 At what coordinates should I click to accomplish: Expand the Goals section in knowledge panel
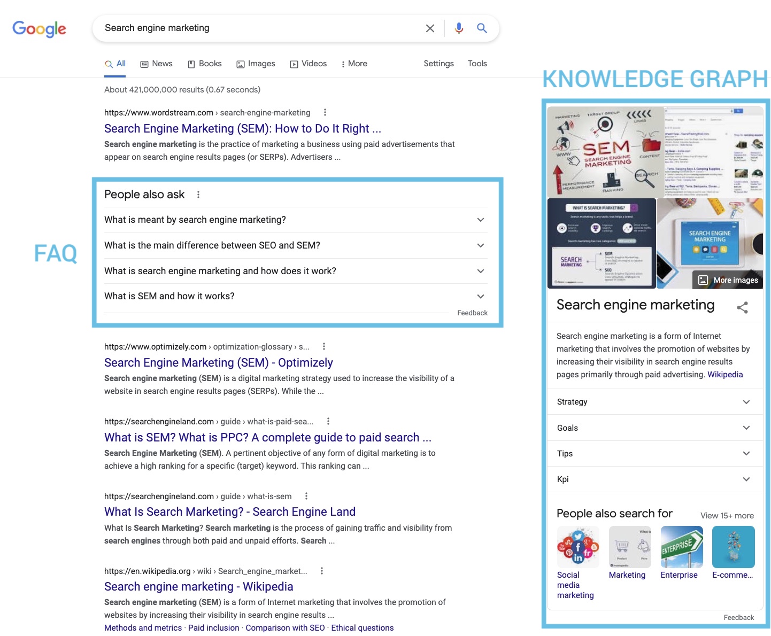click(655, 428)
